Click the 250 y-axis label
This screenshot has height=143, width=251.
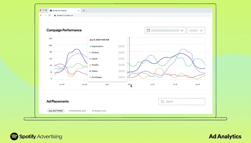(x=51, y=38)
